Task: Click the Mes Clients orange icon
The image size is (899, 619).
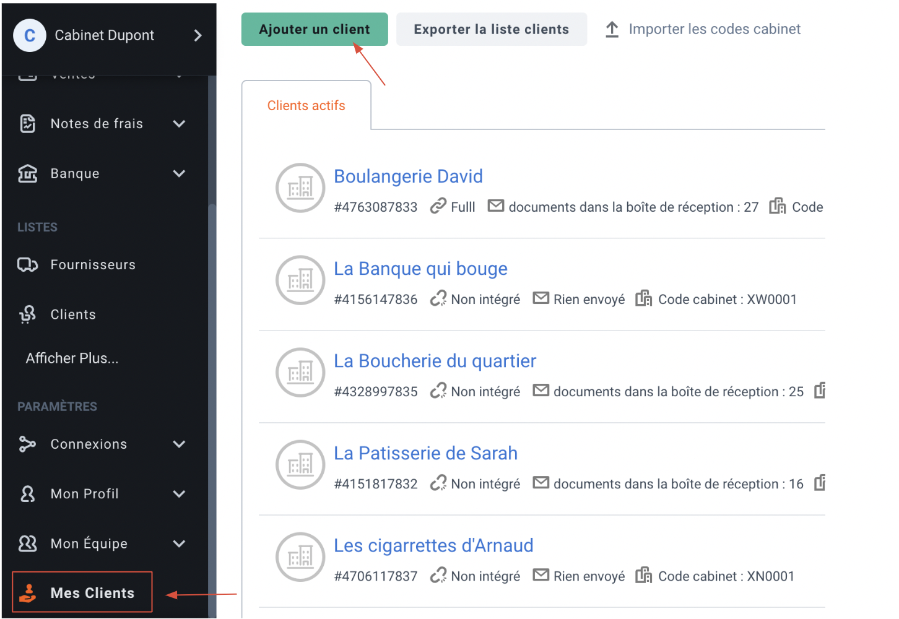Action: pos(28,593)
